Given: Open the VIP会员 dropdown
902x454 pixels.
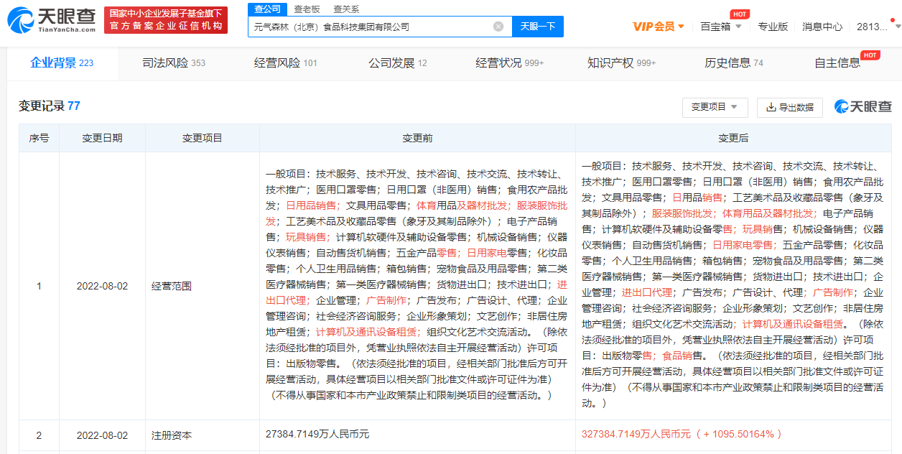Looking at the screenshot, I should pos(659,27).
